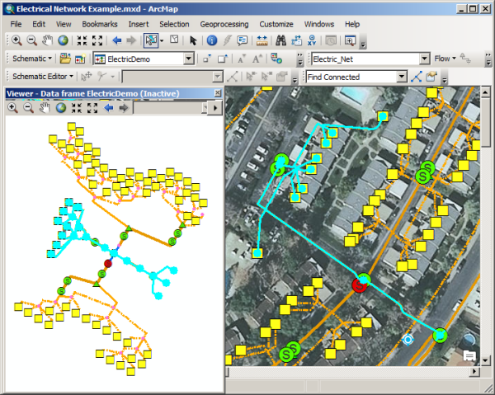The width and height of the screenshot is (495, 395).
Task: Open the Schematic Editor dropdown menu
Action: tap(43, 77)
